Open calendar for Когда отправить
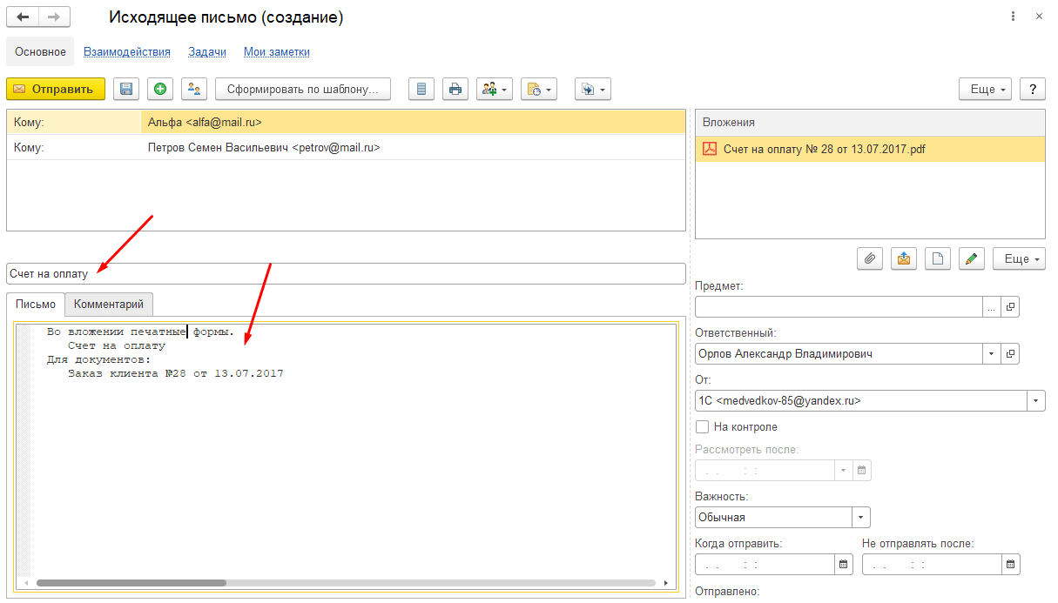 click(843, 564)
